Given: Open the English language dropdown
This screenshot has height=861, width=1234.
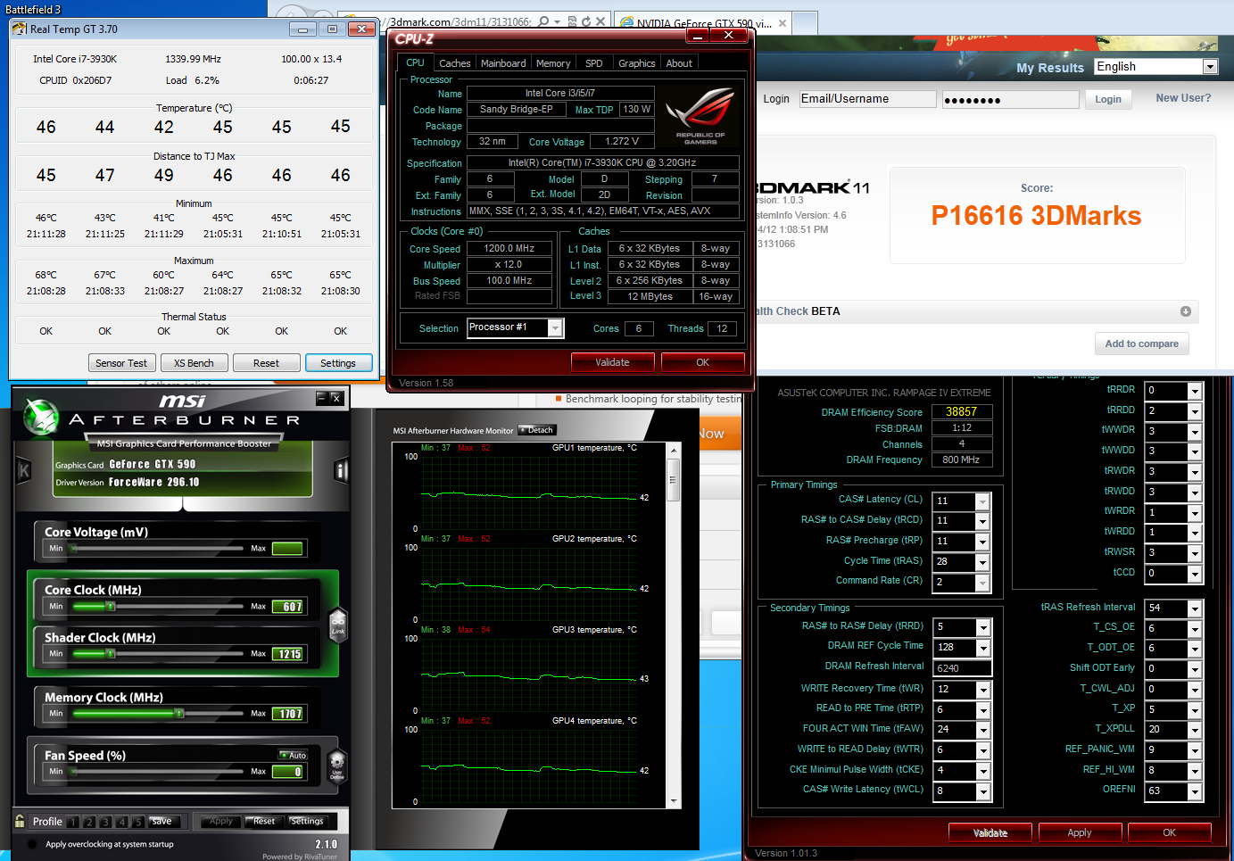Looking at the screenshot, I should pos(1210,67).
